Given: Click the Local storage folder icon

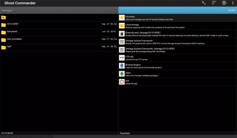Looking at the screenshot, I should (x=122, y=26).
